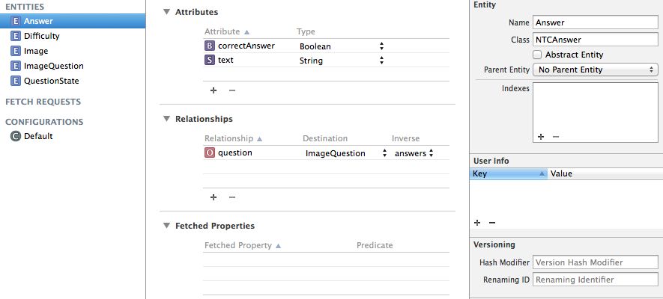
Task: Click the ImageQuestion entity icon
Action: tap(16, 66)
